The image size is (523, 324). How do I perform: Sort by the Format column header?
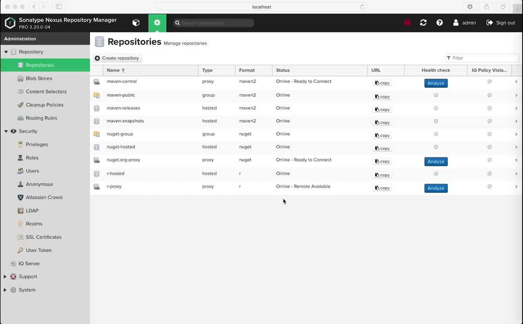[x=254, y=70]
